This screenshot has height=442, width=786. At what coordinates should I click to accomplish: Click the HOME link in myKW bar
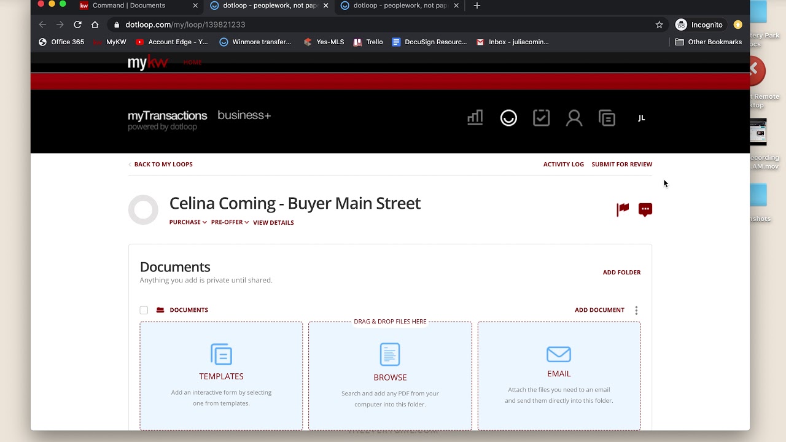(x=192, y=62)
